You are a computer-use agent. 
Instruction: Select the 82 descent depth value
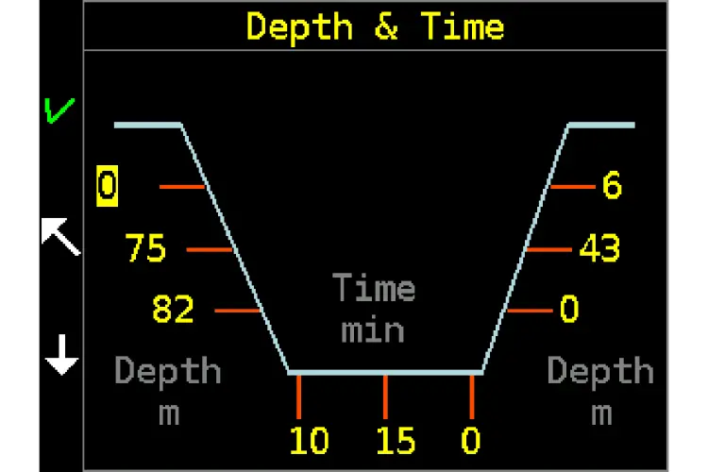point(174,310)
